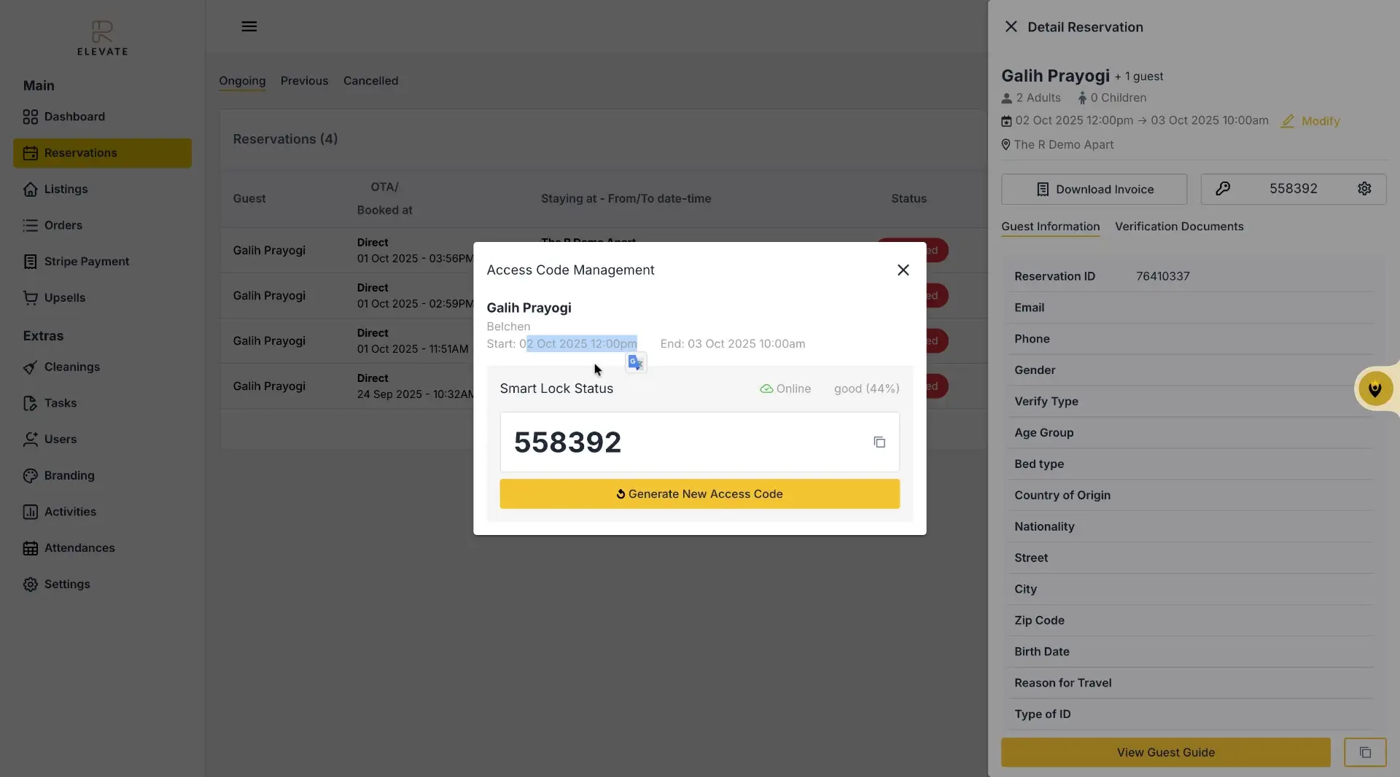The height and width of the screenshot is (777, 1400).
Task: Toggle the sidebar with the hamburger icon
Action: click(249, 26)
